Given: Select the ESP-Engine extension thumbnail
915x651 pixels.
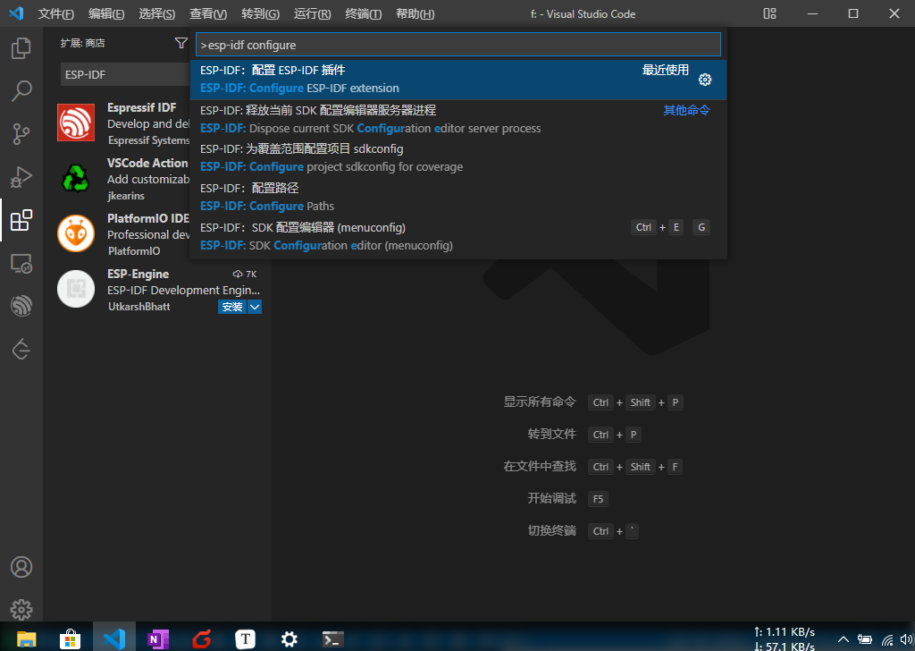Looking at the screenshot, I should (76, 289).
